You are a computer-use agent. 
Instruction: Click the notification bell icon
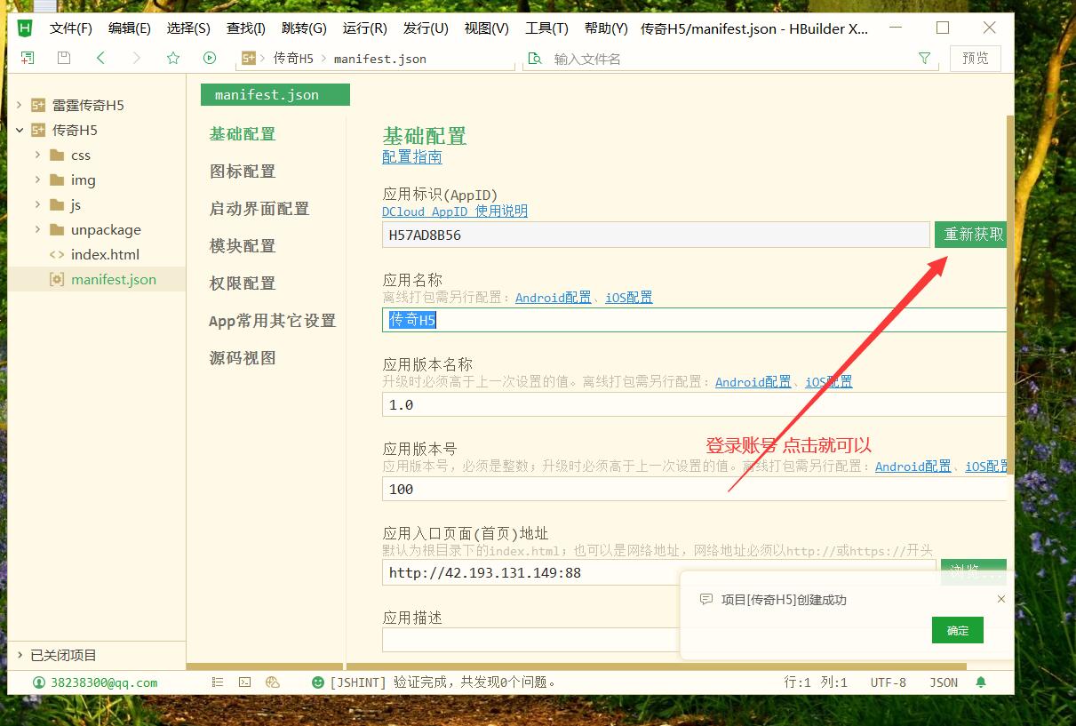click(x=981, y=682)
